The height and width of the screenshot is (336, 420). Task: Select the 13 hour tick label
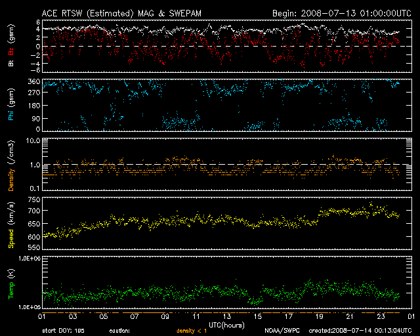(227, 316)
